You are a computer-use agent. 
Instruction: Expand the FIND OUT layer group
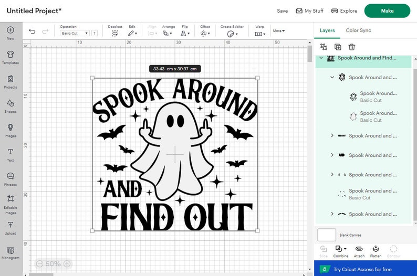[x=332, y=135]
